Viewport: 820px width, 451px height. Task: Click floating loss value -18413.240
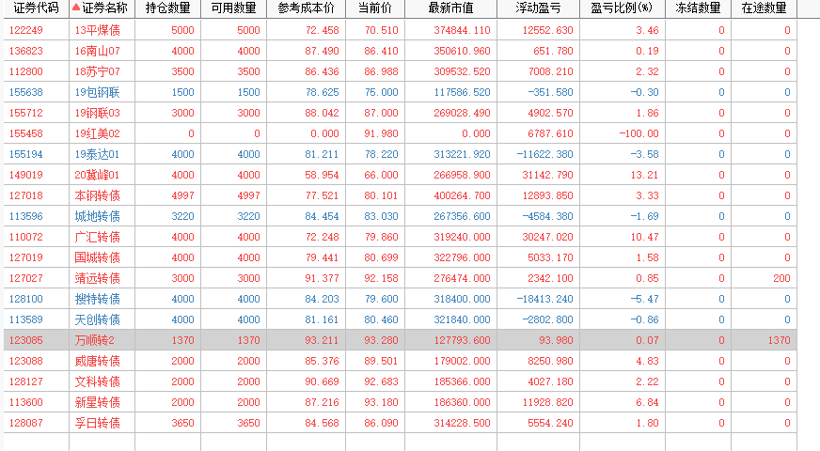(544, 299)
